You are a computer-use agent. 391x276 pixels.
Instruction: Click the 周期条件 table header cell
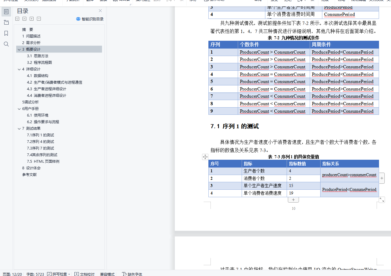coord(344,45)
